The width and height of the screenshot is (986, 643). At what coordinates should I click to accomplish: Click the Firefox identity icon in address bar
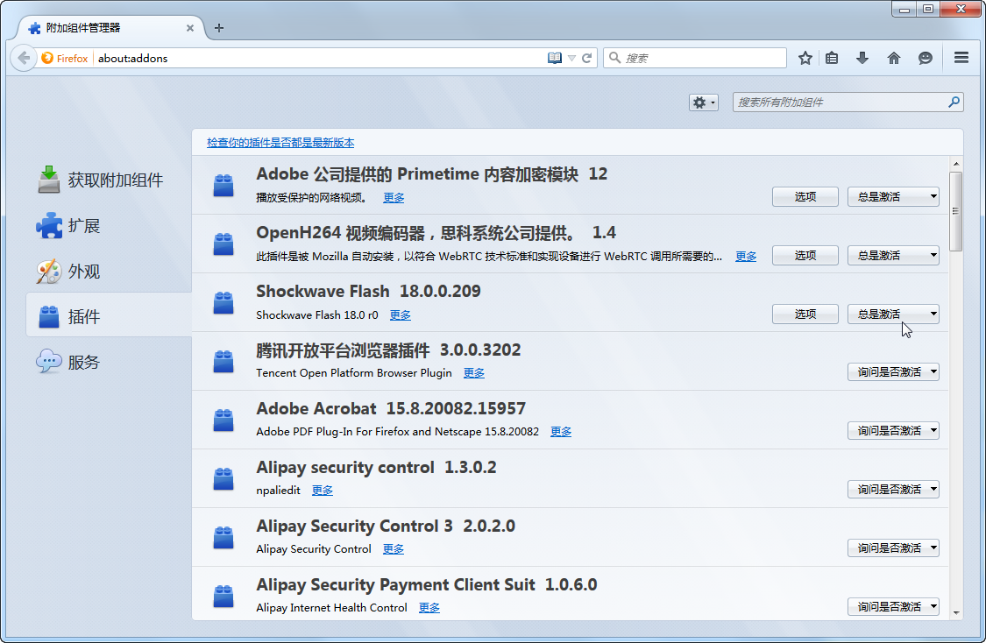point(65,58)
